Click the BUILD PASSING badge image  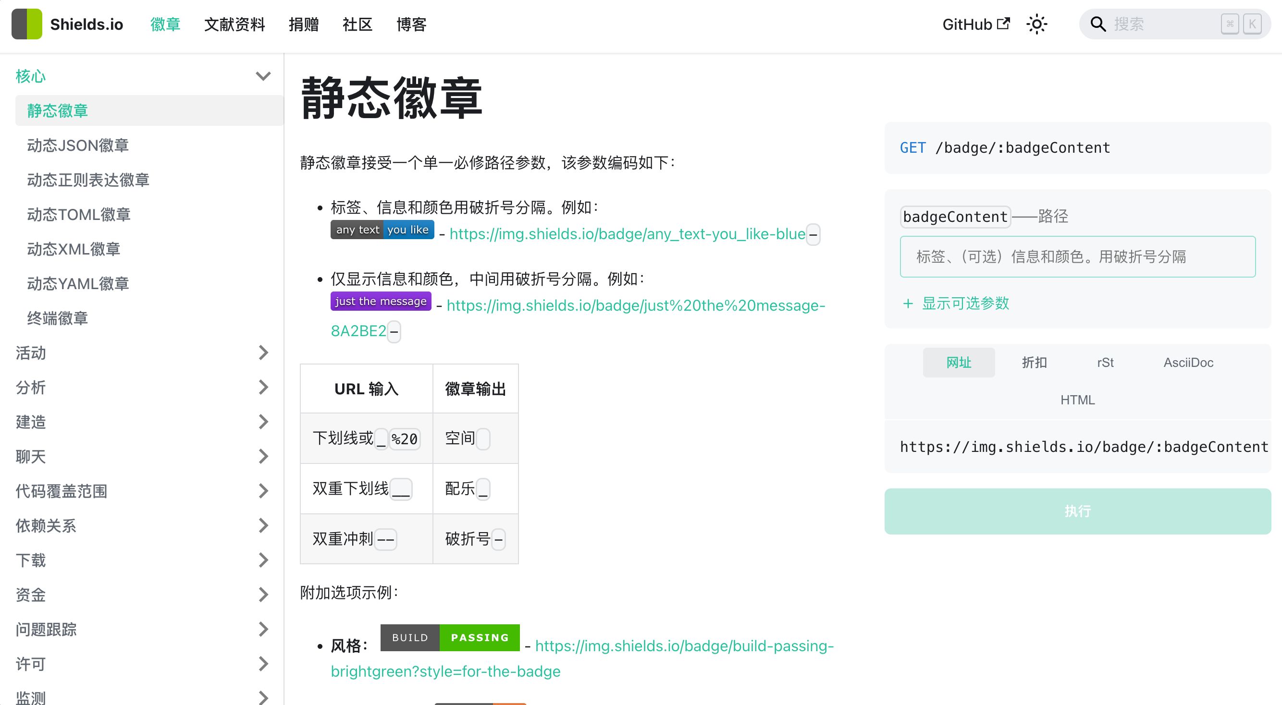pos(450,637)
